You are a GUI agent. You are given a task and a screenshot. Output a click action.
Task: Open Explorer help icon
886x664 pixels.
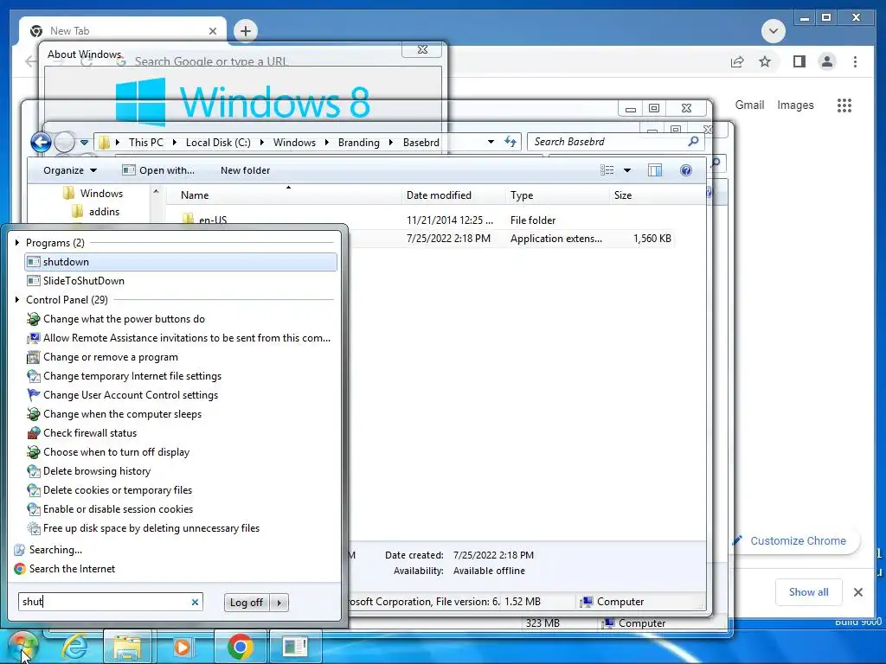pos(686,170)
